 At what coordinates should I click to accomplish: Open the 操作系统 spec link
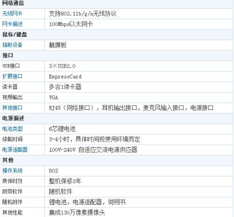click(12, 171)
